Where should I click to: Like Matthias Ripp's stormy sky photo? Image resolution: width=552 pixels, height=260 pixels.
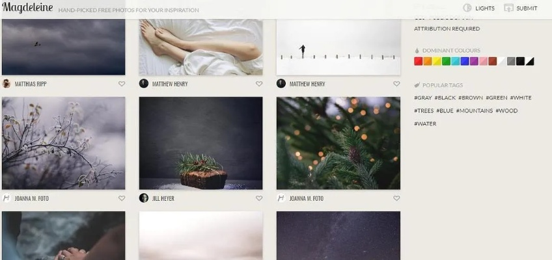tap(122, 84)
